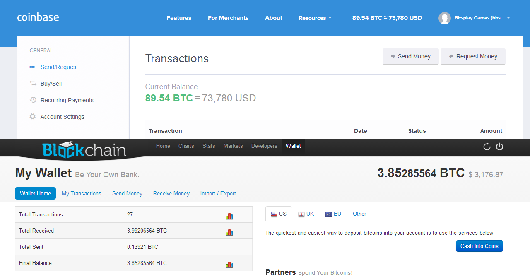Image resolution: width=530 pixels, height=279 pixels.
Task: Select Wallet in the Blockchain navbar
Action: point(293,146)
